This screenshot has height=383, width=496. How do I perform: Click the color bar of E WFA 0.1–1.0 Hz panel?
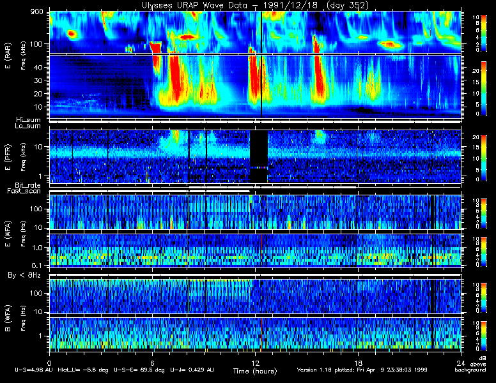[x=483, y=252]
